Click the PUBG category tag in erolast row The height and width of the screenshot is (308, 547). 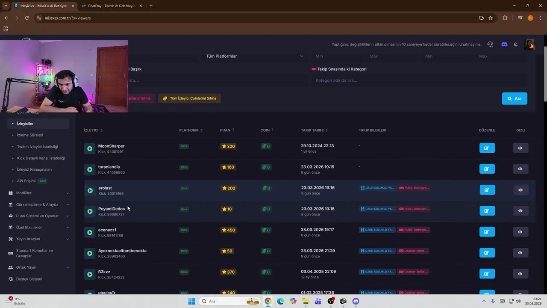(414, 188)
